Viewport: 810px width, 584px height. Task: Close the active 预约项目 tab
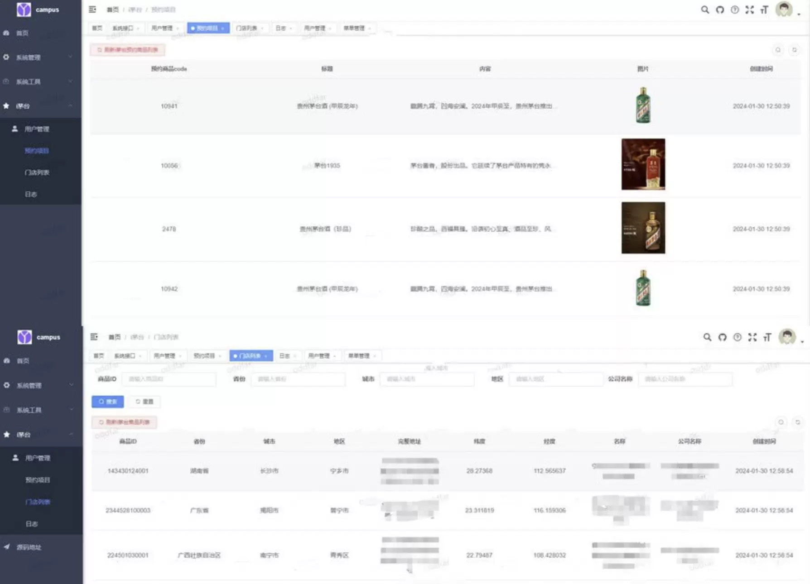click(x=223, y=29)
